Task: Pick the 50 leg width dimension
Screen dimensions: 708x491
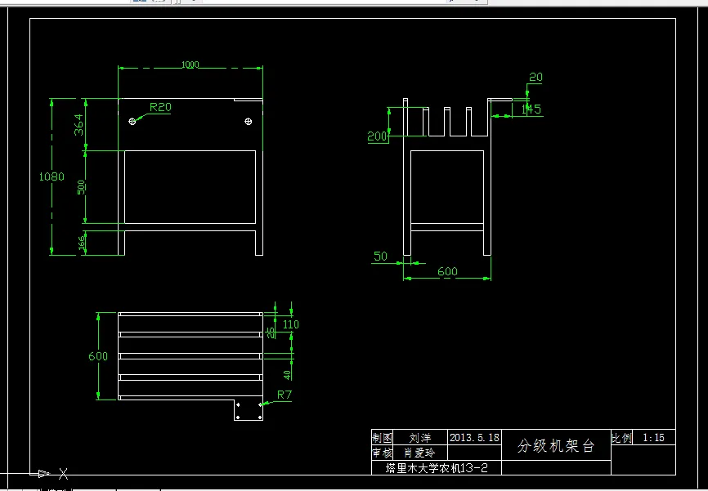Action: tap(381, 257)
